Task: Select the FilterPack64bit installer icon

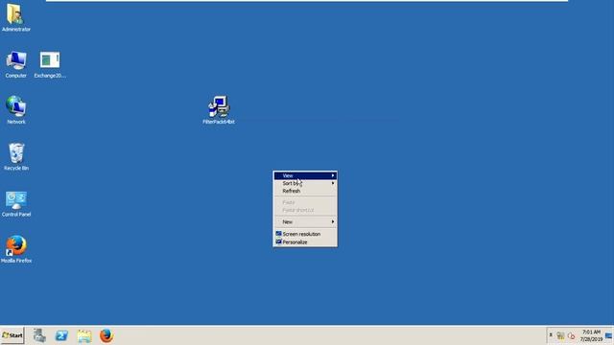Action: (x=219, y=110)
